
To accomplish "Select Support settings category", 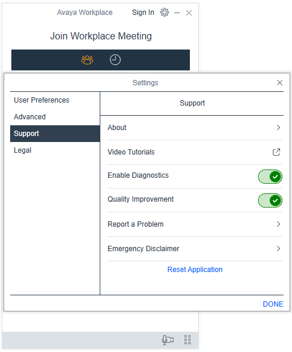I will click(x=55, y=134).
